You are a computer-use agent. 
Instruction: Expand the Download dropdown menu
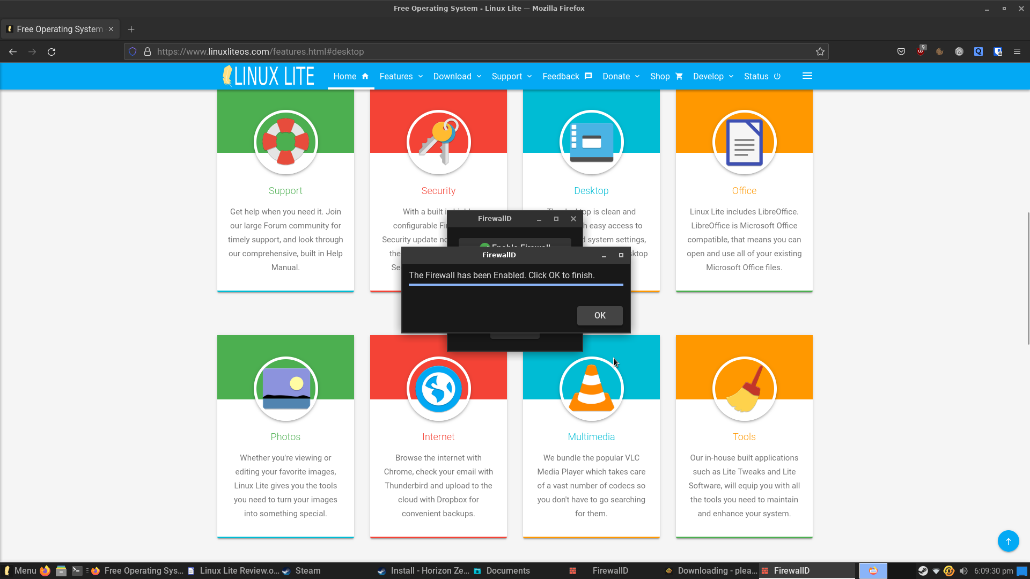457,77
